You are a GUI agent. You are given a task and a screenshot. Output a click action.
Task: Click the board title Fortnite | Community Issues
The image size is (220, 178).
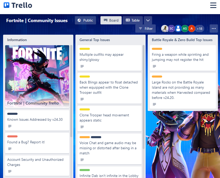tap(37, 21)
